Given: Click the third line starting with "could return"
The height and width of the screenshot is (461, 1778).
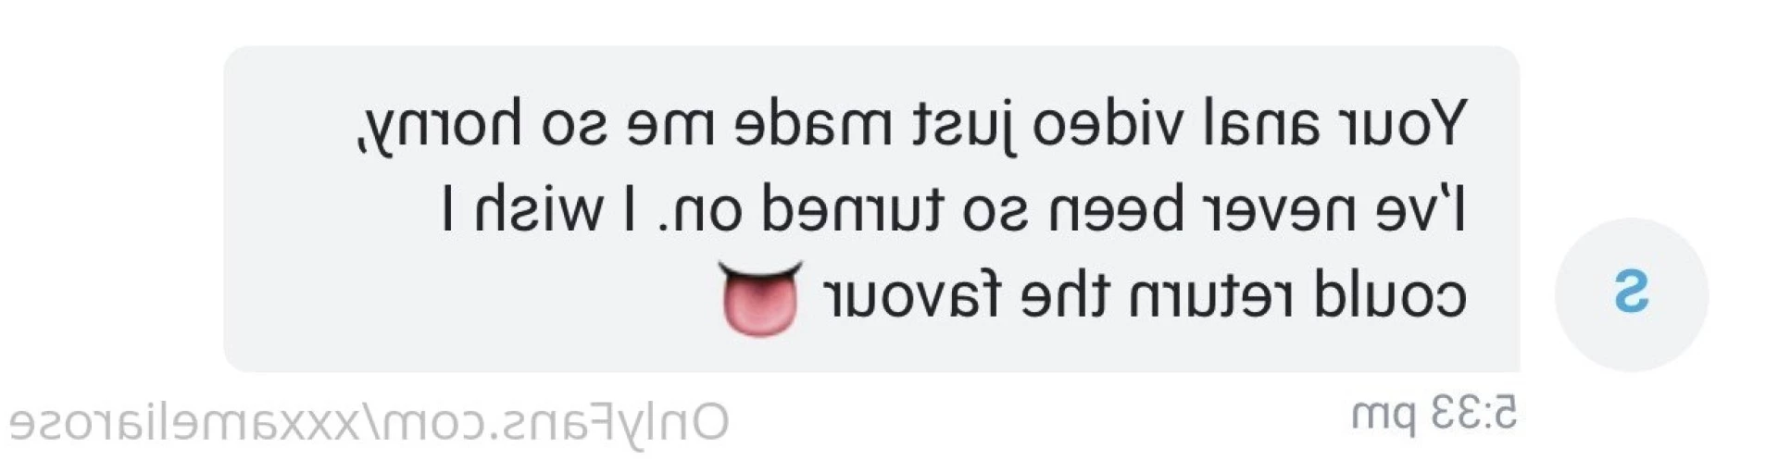Looking at the screenshot, I should [1093, 296].
